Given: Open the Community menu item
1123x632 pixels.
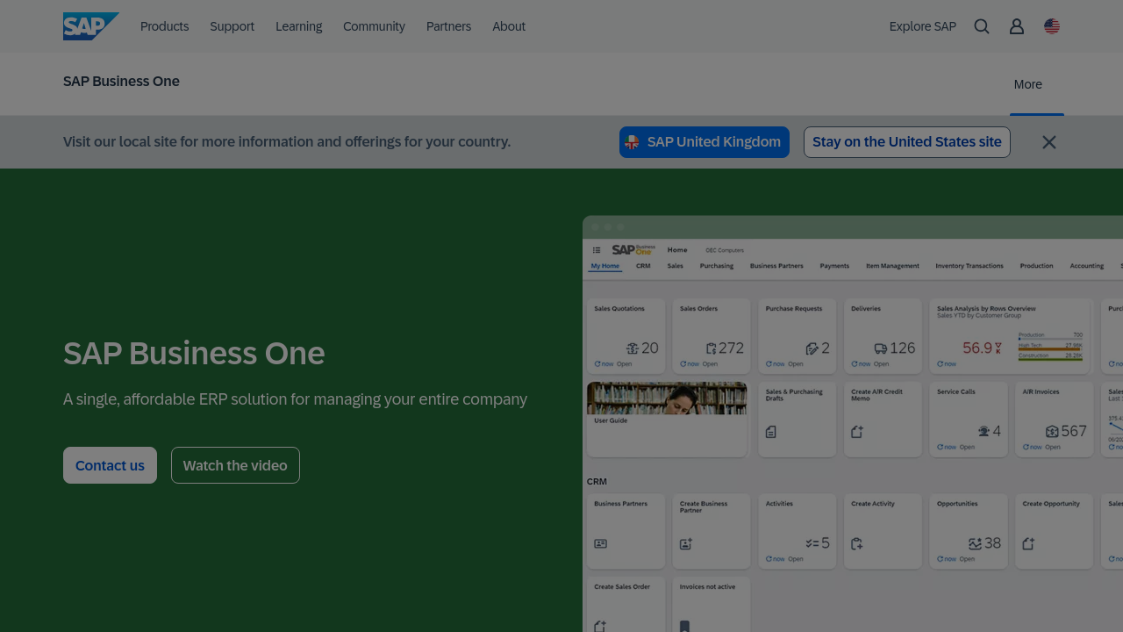Looking at the screenshot, I should (x=374, y=26).
